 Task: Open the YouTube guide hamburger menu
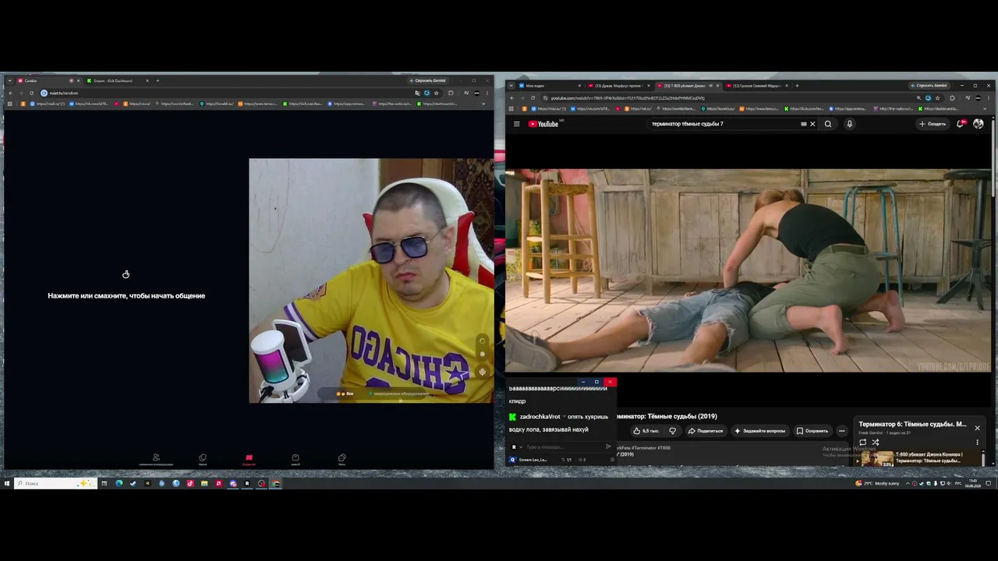[516, 124]
